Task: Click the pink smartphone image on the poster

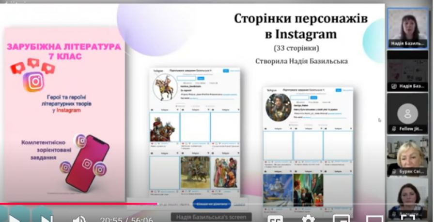Action: pos(88,164)
